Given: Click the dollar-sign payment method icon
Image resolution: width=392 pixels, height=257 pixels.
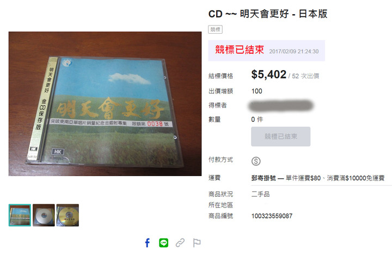Looking at the screenshot, I should pyautogui.click(x=256, y=161).
